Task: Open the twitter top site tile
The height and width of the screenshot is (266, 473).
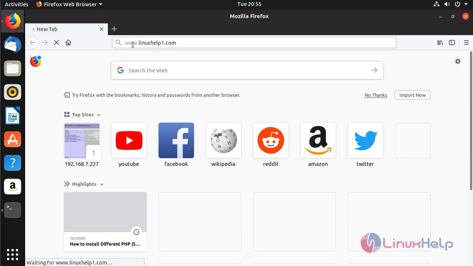Action: coord(365,145)
